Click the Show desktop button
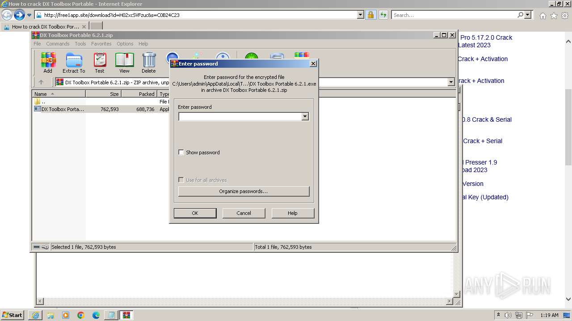The image size is (572, 321). coord(567,315)
